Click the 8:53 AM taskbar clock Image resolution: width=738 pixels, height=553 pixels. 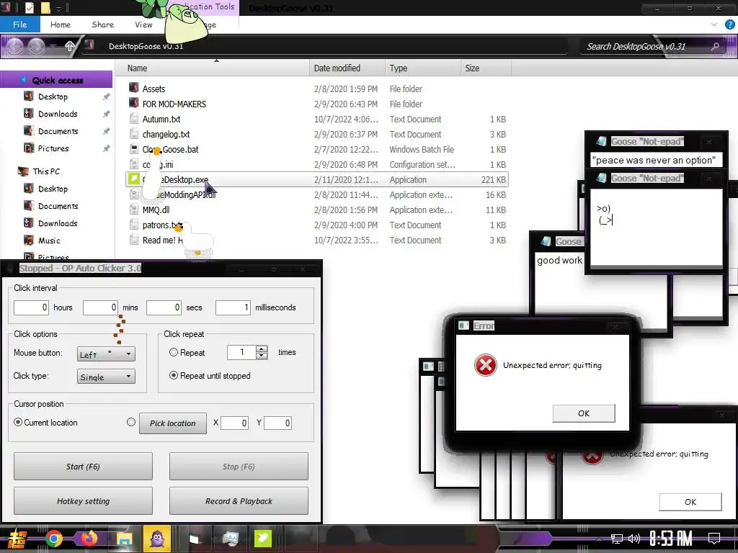point(671,538)
